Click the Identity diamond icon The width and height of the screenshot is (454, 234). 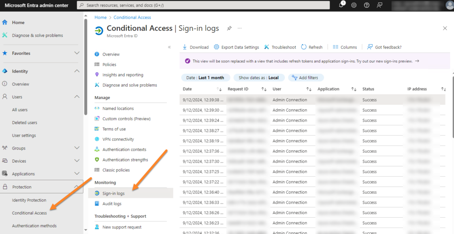click(x=4, y=71)
